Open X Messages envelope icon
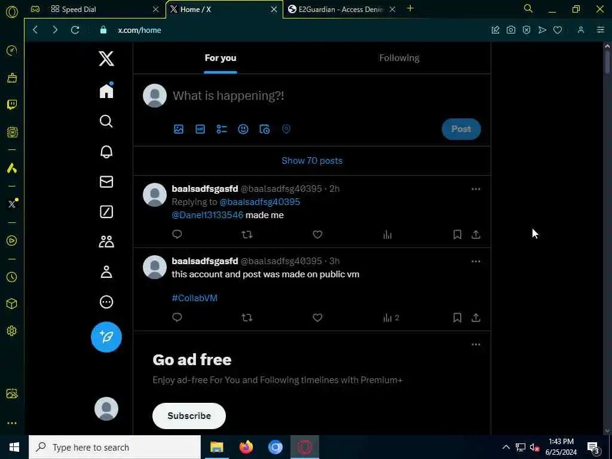Viewport: 612px width, 459px height. [x=106, y=182]
